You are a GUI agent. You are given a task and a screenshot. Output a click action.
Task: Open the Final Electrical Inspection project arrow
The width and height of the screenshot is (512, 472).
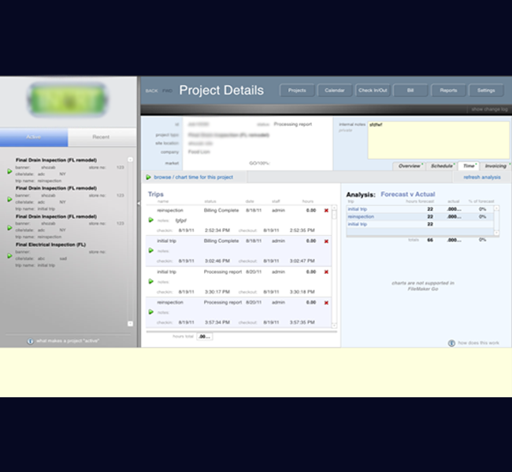click(9, 257)
